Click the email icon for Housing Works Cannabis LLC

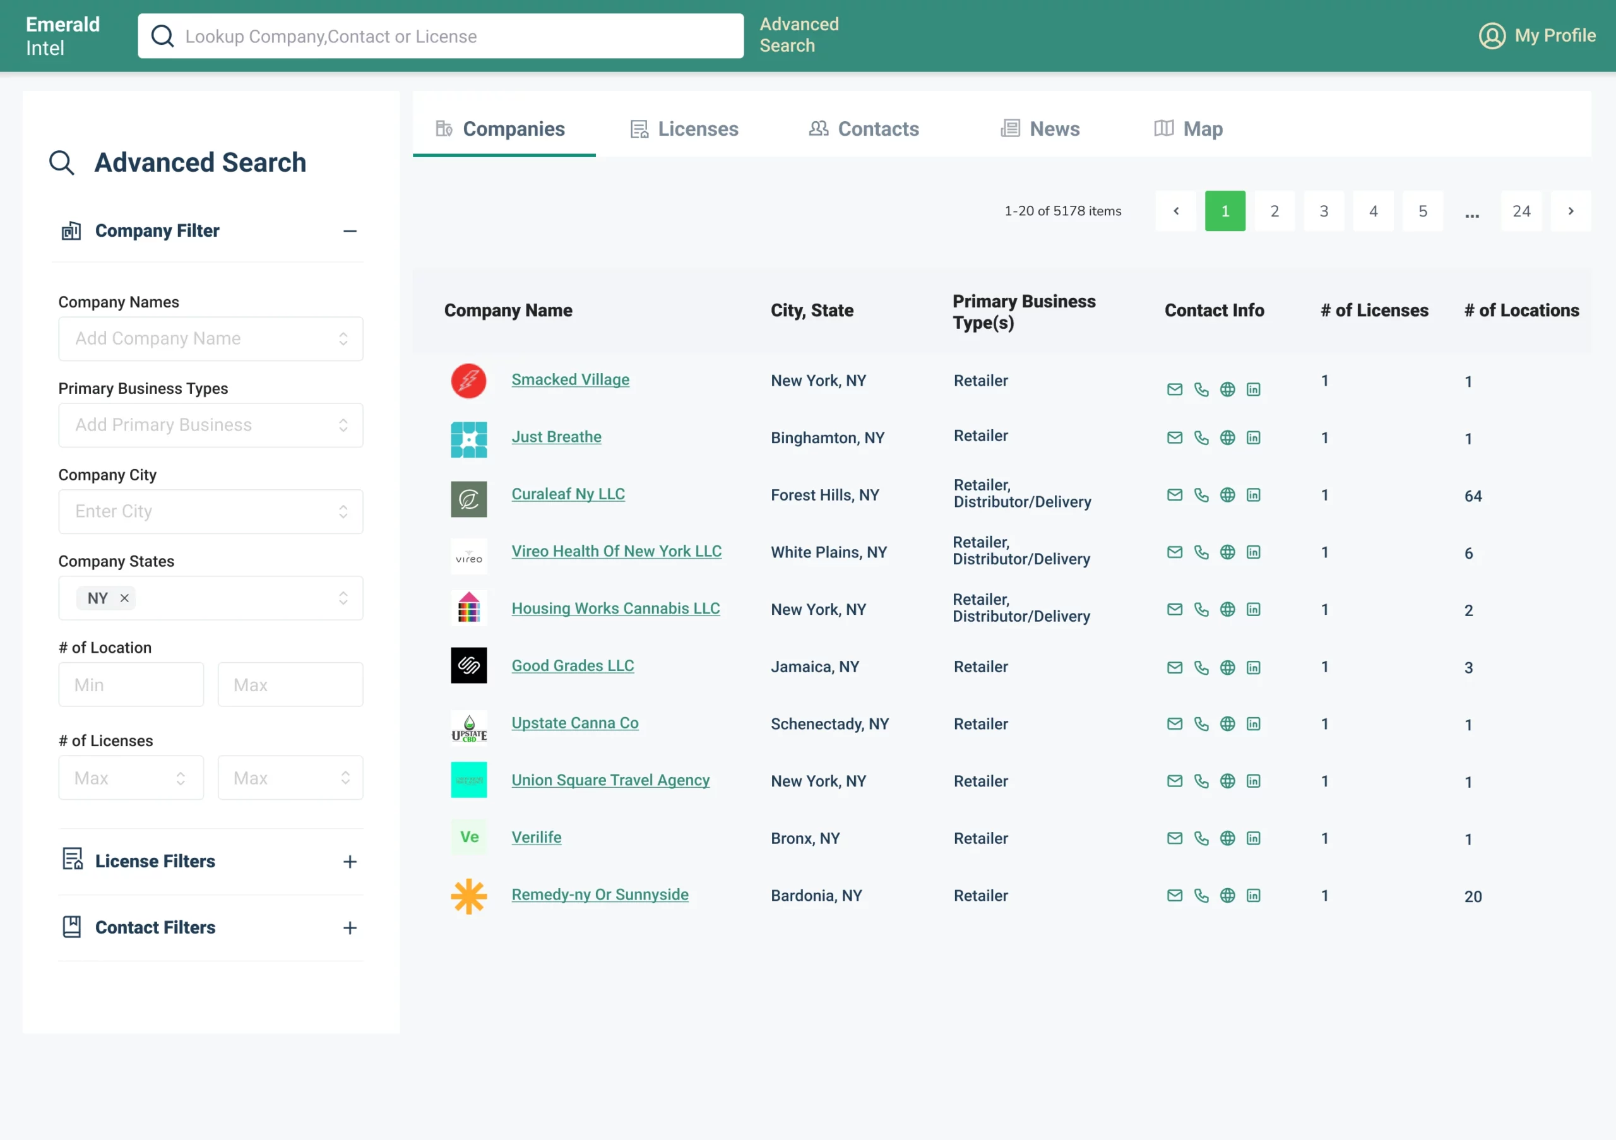pos(1175,609)
